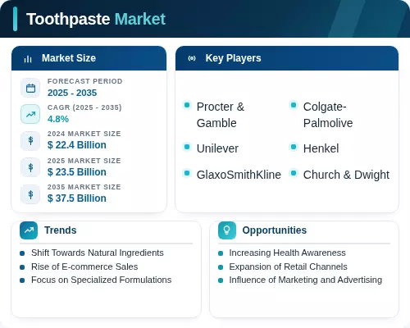Click the bullet marker beside Procter & Gamble

point(187,105)
